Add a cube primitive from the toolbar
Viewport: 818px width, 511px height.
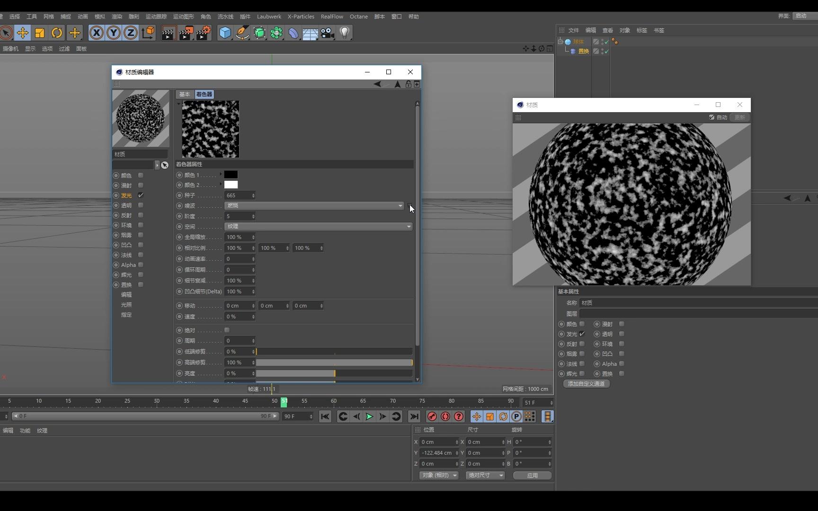[x=225, y=33]
